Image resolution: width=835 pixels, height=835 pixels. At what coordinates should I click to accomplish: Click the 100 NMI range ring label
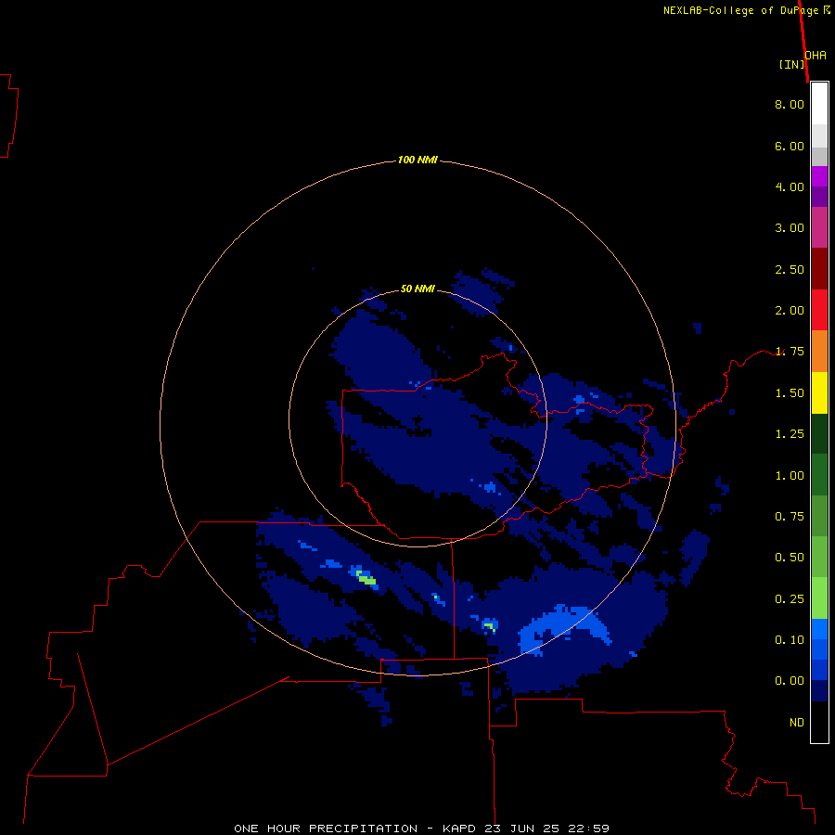coord(417,160)
